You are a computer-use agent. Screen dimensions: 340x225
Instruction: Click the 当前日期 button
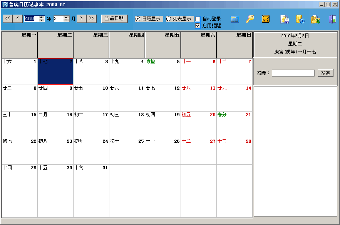click(114, 18)
